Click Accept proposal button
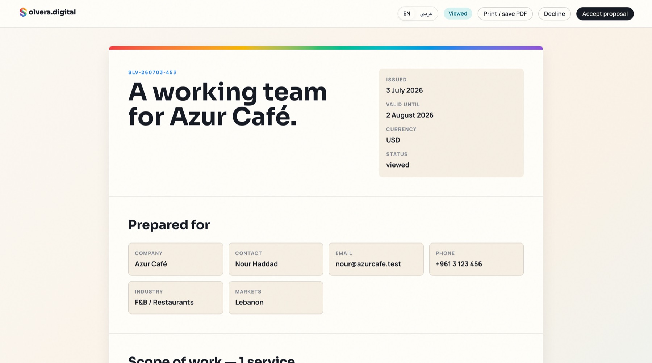This screenshot has width=652, height=363. tap(605, 14)
